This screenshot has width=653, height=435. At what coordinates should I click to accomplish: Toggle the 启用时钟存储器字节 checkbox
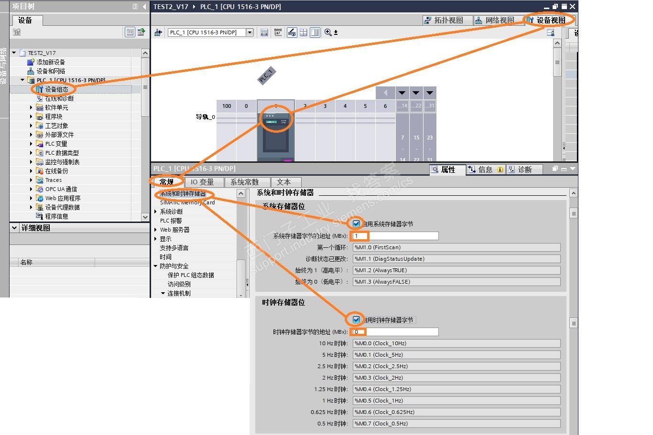[x=356, y=319]
